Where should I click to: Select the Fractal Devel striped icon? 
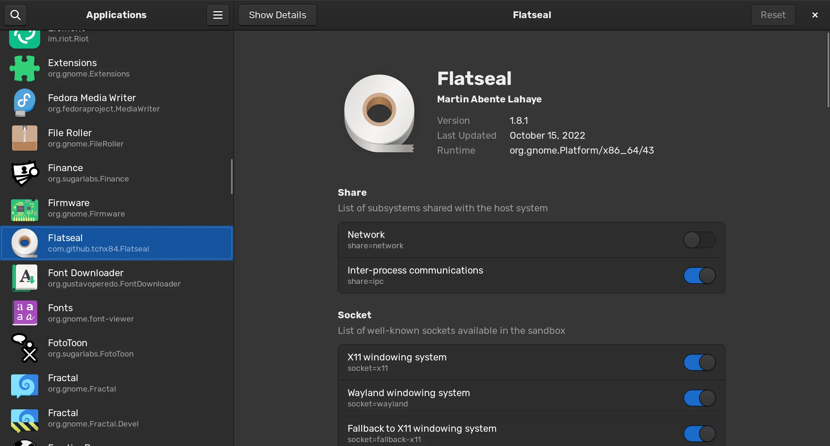[25, 421]
